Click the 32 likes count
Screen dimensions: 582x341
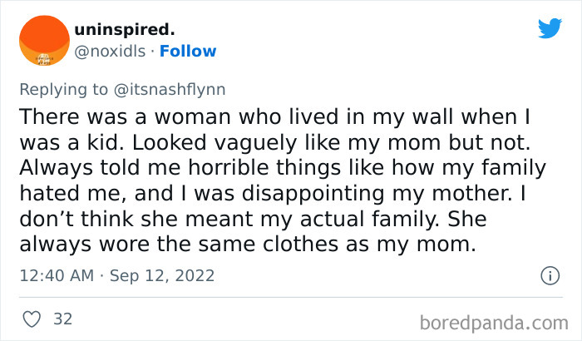click(x=62, y=319)
